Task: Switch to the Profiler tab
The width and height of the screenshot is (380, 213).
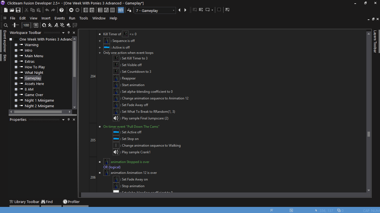Action: [x=71, y=202]
